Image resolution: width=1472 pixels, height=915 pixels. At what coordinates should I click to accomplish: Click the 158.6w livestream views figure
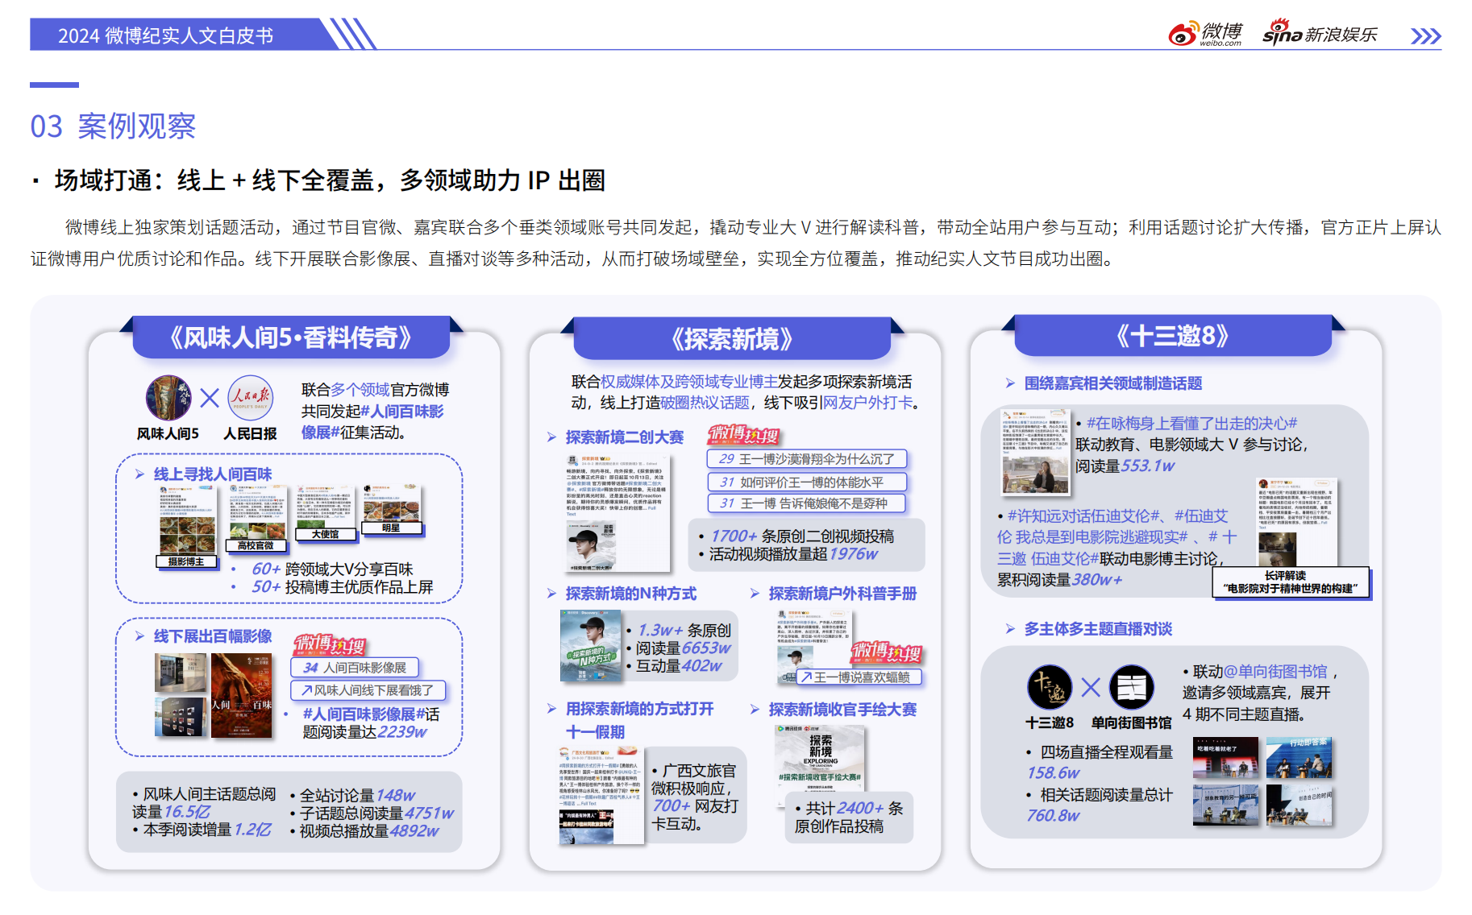[1053, 772]
